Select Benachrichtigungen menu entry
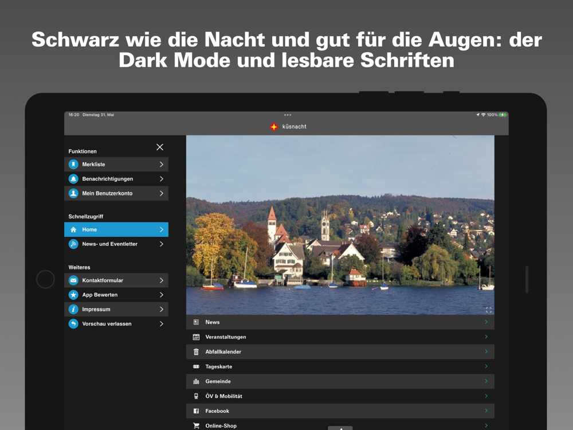This screenshot has width=573, height=430. point(116,179)
